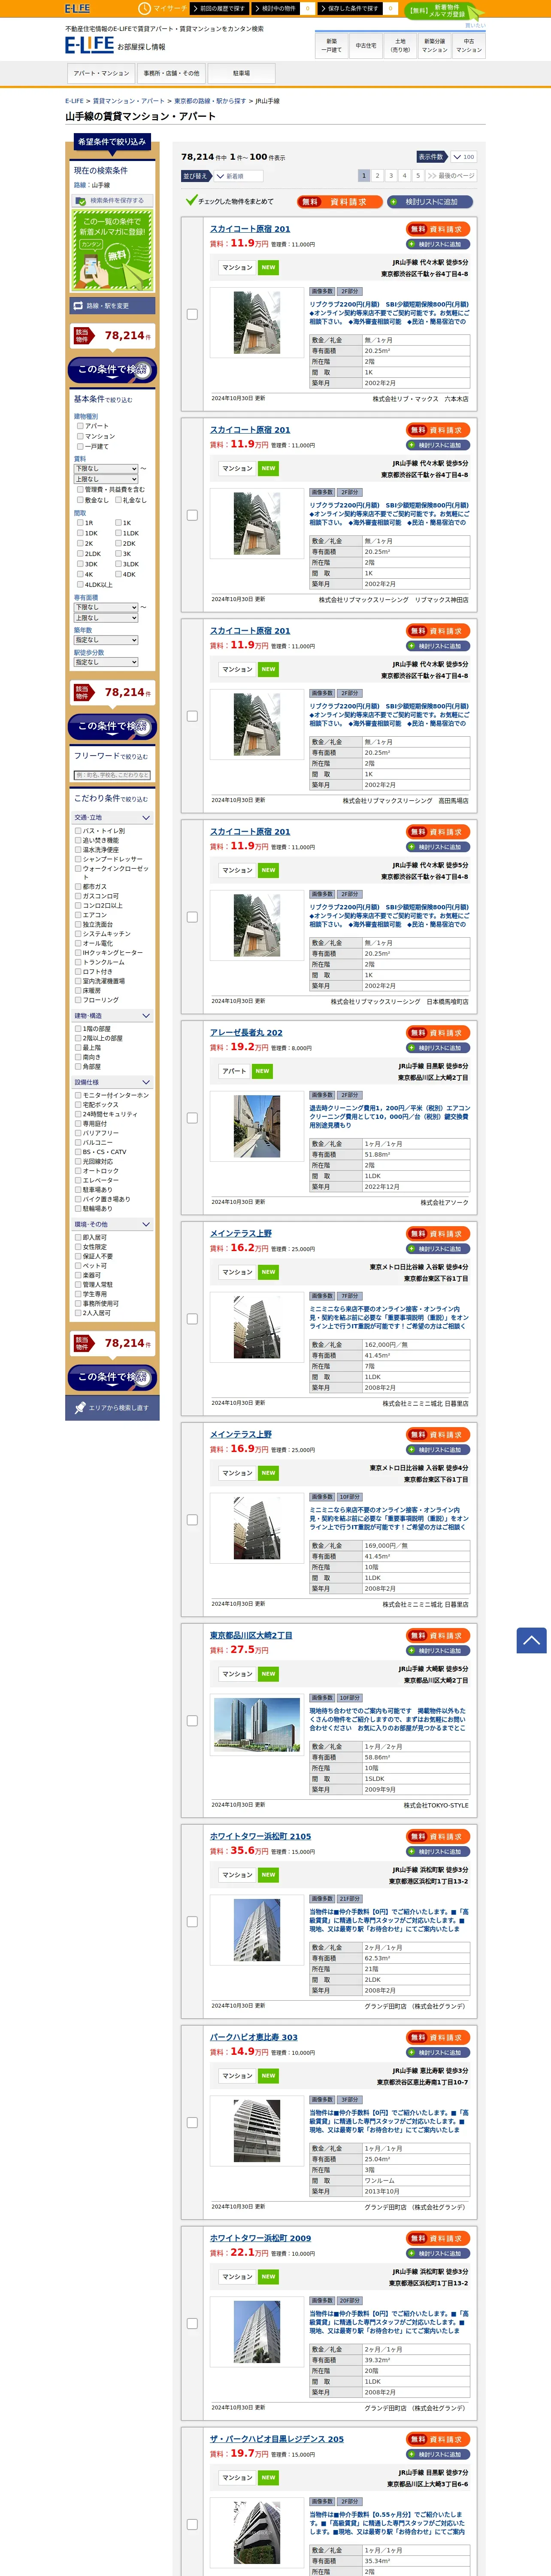
Task: Click the E-LIFE breadcrumb link
Action: point(74,101)
